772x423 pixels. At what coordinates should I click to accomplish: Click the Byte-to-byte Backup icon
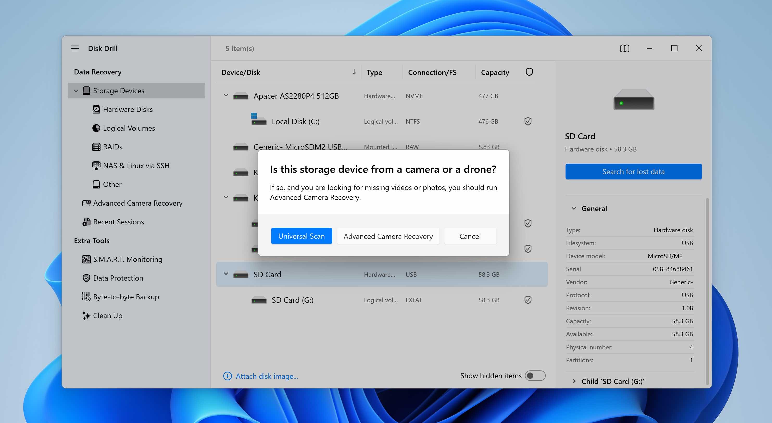coord(86,296)
